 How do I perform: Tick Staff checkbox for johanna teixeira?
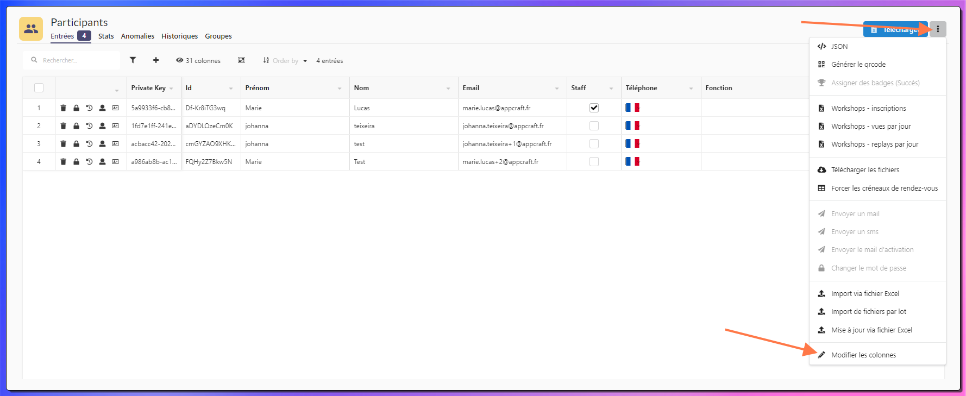point(594,126)
